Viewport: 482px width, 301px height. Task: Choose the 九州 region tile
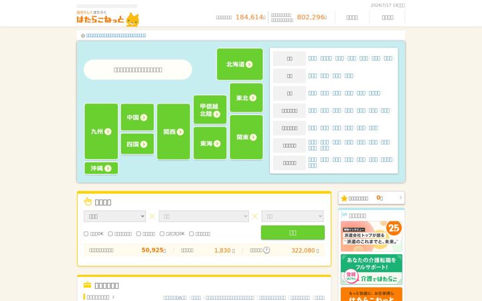click(101, 132)
